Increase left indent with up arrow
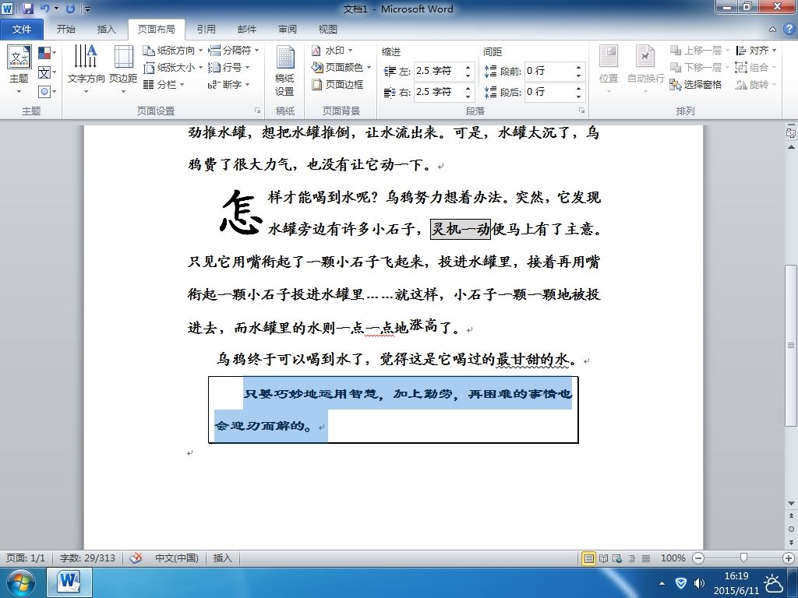Viewport: 798px width, 598px height. coord(468,67)
